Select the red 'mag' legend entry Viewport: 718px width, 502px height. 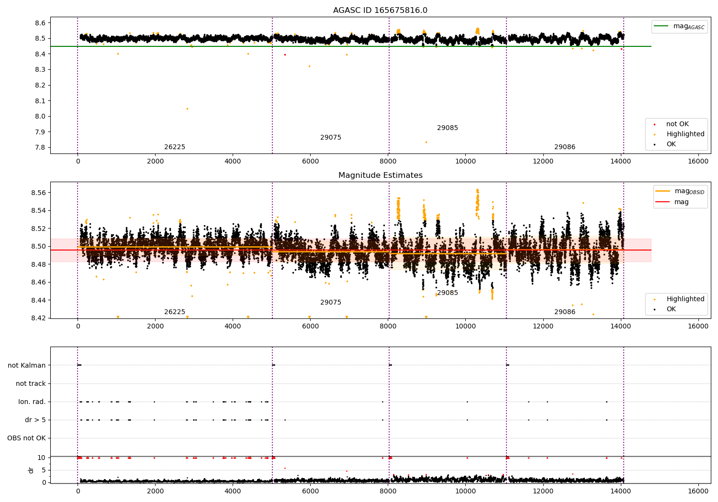point(673,202)
